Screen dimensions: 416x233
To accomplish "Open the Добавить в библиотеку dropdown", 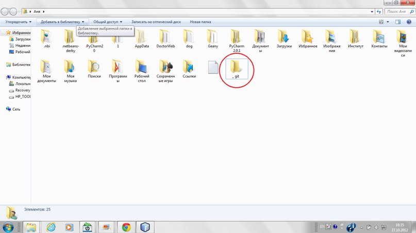I will [x=62, y=22].
